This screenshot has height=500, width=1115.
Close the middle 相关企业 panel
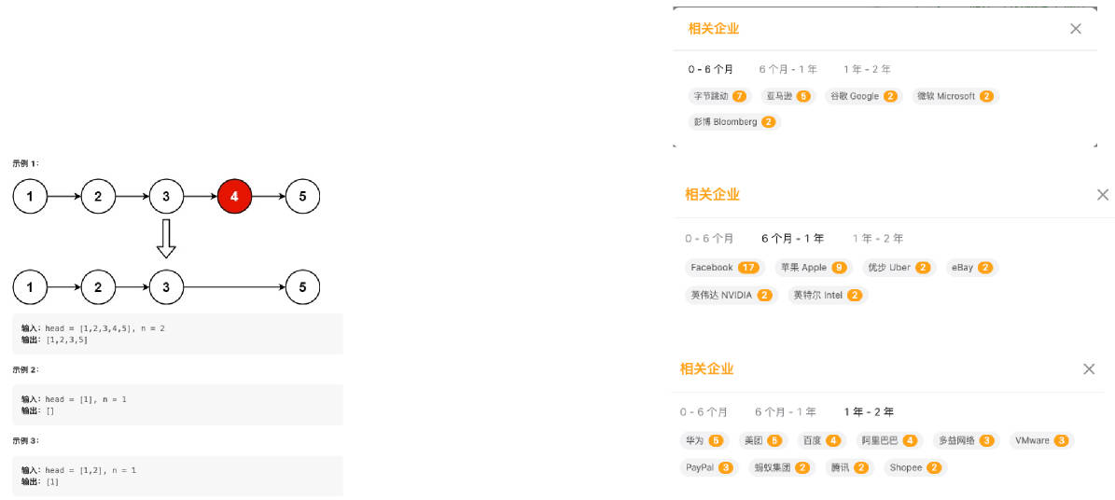[x=1102, y=194]
